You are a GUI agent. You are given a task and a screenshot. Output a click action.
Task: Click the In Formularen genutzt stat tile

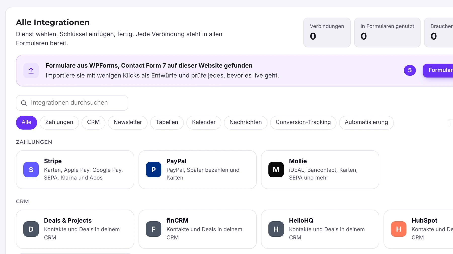coord(387,32)
